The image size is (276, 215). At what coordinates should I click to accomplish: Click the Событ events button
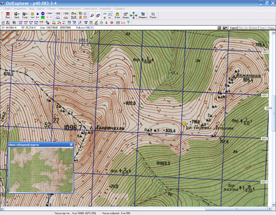click(254, 28)
